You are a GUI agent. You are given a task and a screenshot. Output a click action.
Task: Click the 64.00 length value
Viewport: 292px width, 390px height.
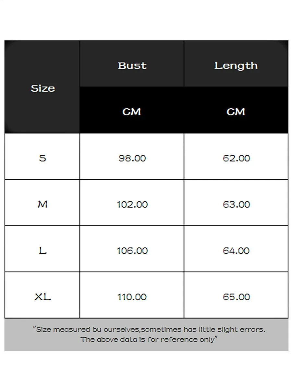pyautogui.click(x=237, y=251)
